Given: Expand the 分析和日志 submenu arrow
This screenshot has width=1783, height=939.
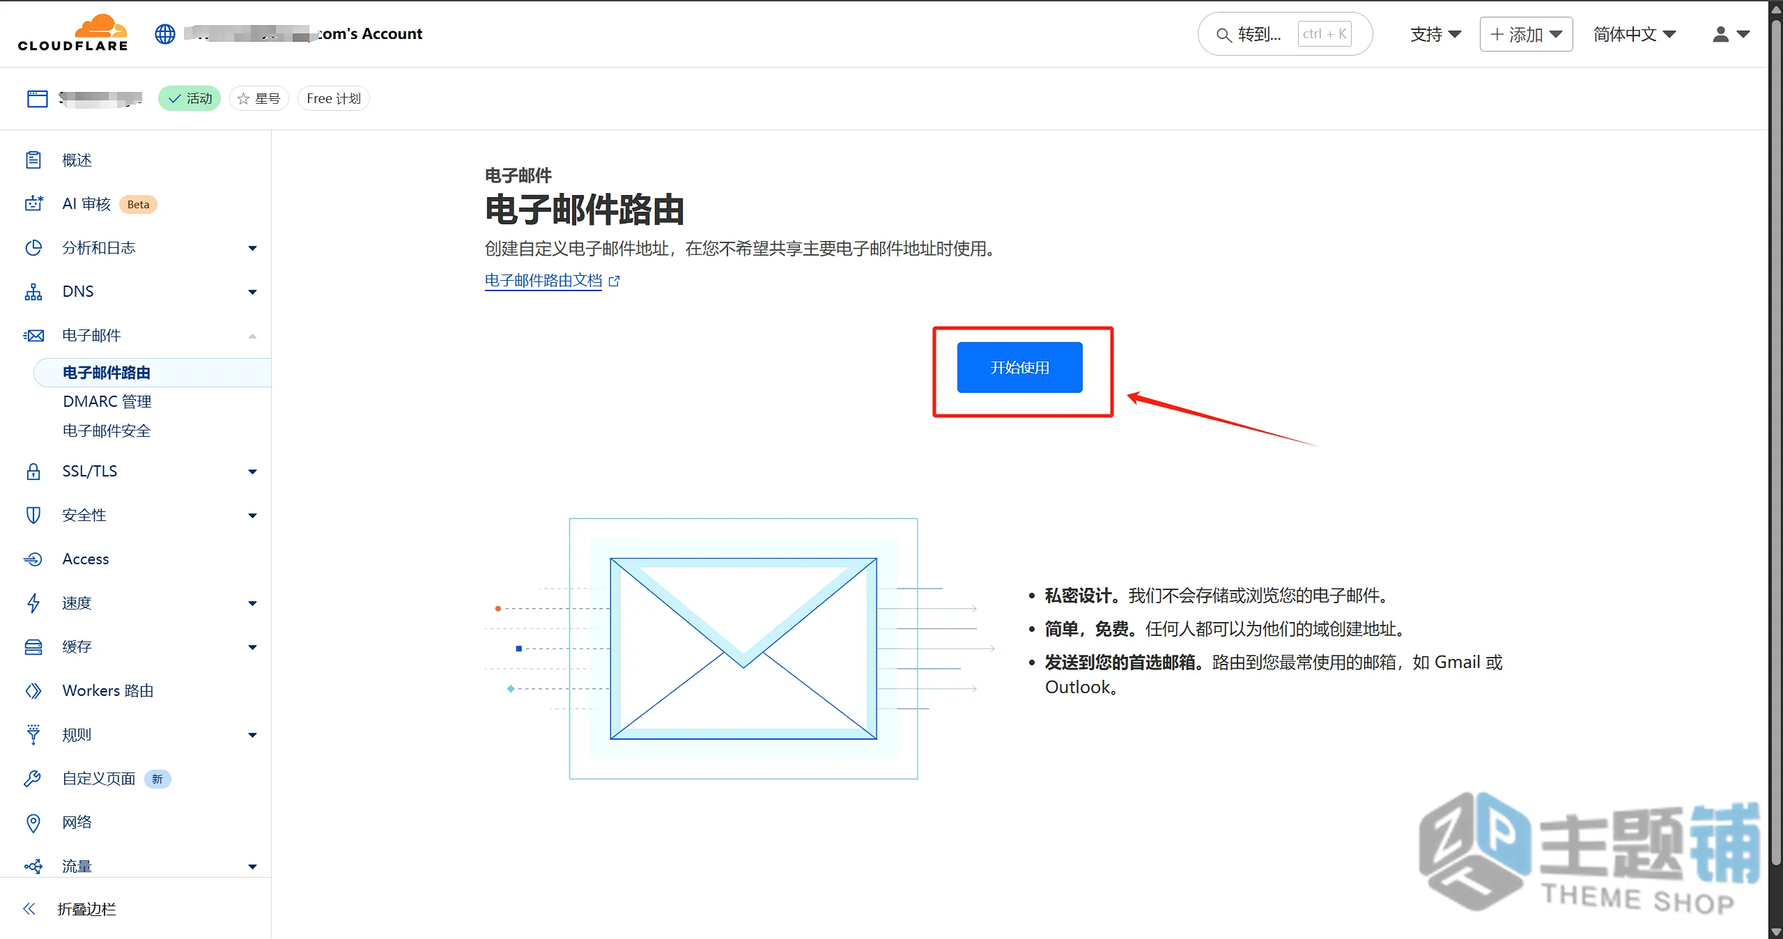Looking at the screenshot, I should click(253, 248).
